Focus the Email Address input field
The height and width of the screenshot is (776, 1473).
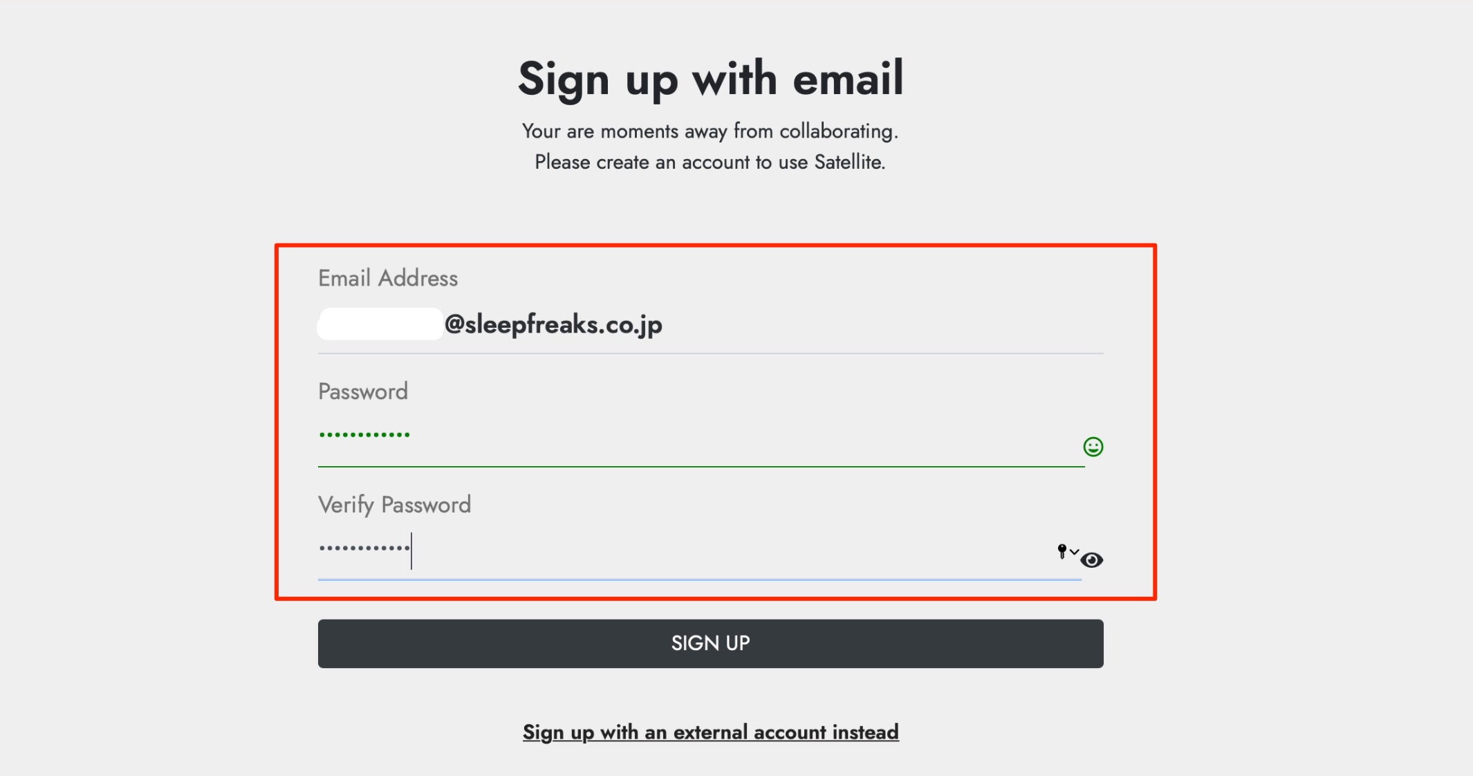pyautogui.click(x=710, y=324)
